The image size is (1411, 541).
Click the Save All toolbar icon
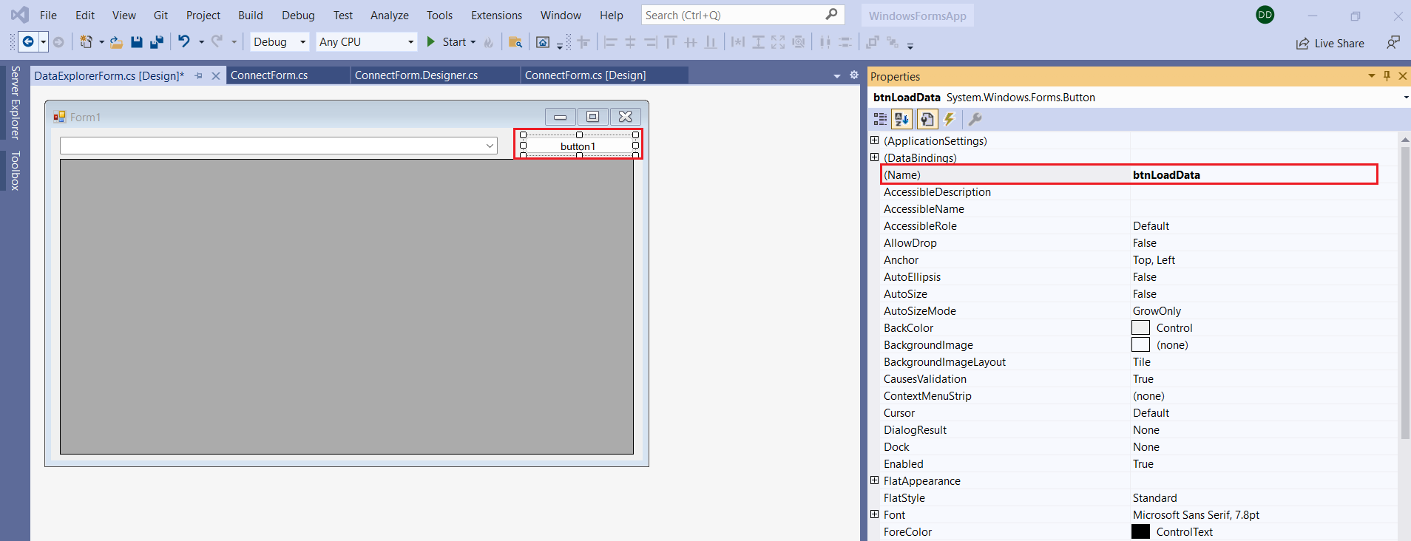pyautogui.click(x=156, y=42)
